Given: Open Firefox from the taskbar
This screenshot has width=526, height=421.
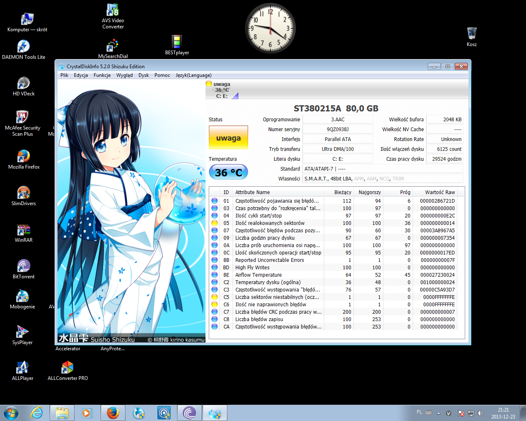Looking at the screenshot, I should 113,413.
